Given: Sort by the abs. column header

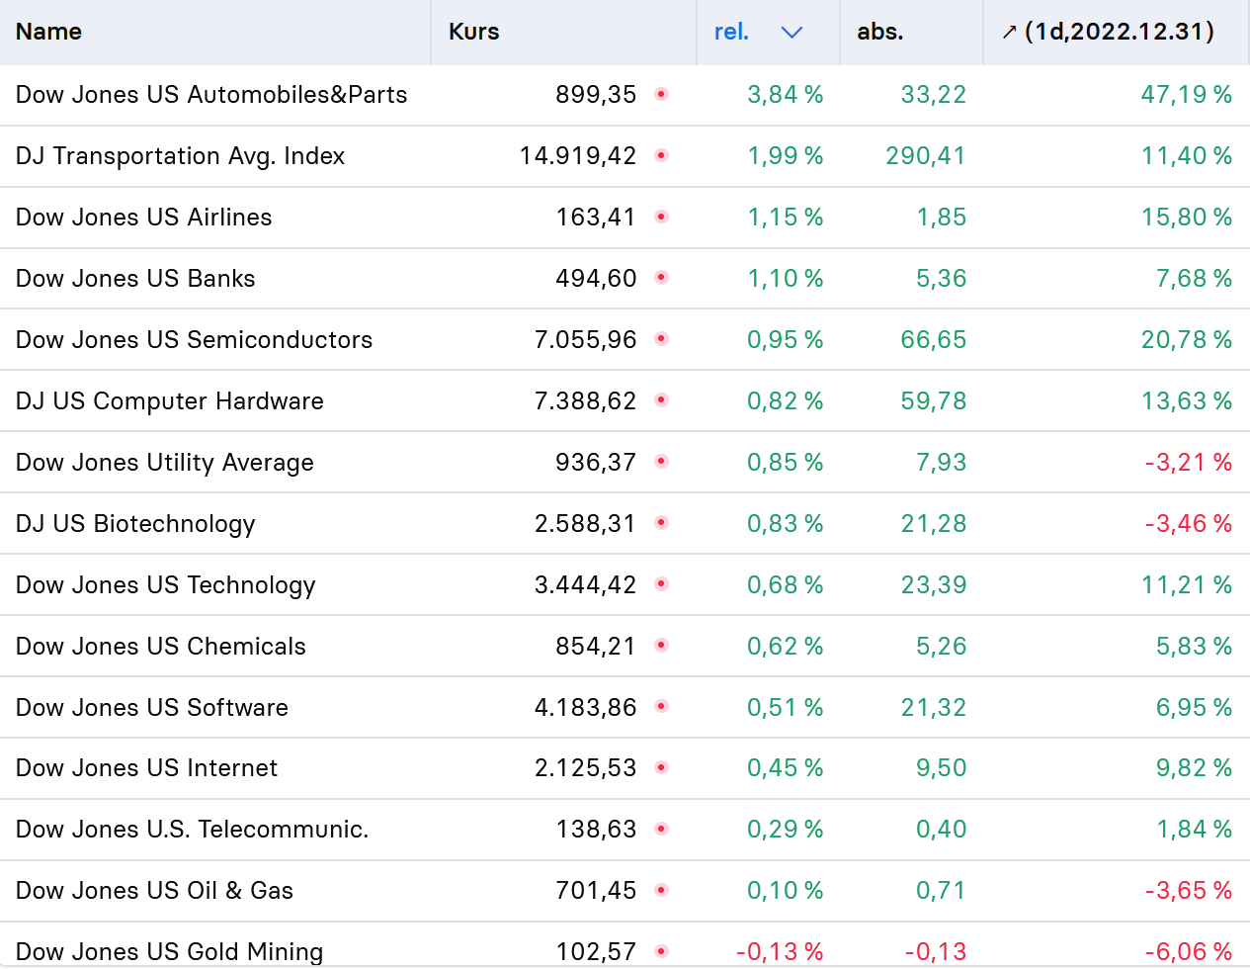Looking at the screenshot, I should pos(880,32).
